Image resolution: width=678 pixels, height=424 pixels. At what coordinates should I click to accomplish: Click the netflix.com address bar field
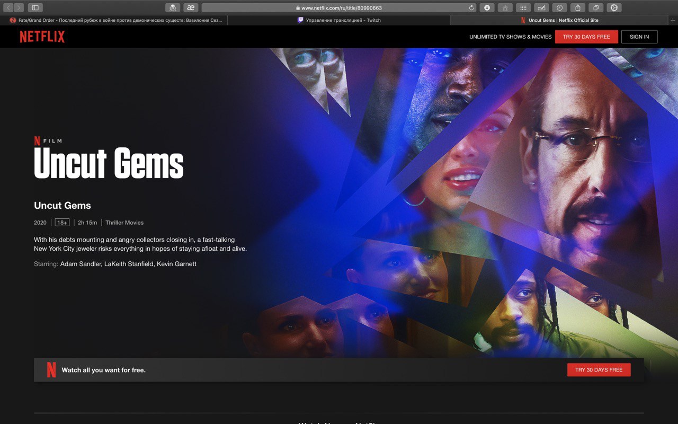tap(339, 8)
